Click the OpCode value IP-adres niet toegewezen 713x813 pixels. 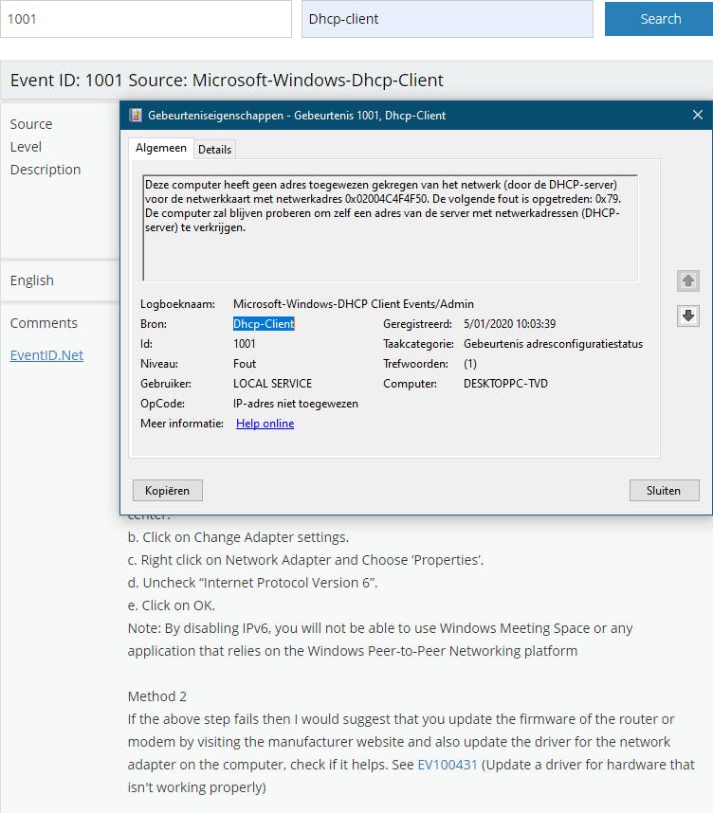pyautogui.click(x=296, y=404)
